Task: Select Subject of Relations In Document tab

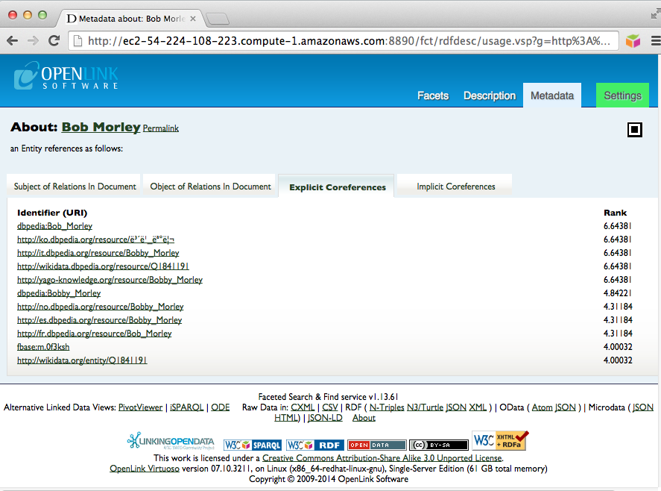Action: (75, 187)
